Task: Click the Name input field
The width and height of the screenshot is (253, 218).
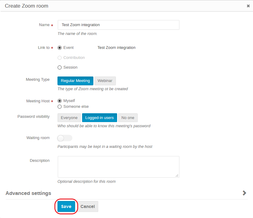Action: (118, 25)
